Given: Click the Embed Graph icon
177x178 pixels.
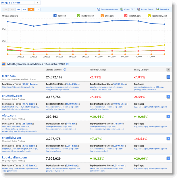Looking at the screenshot, I should (x=138, y=9).
